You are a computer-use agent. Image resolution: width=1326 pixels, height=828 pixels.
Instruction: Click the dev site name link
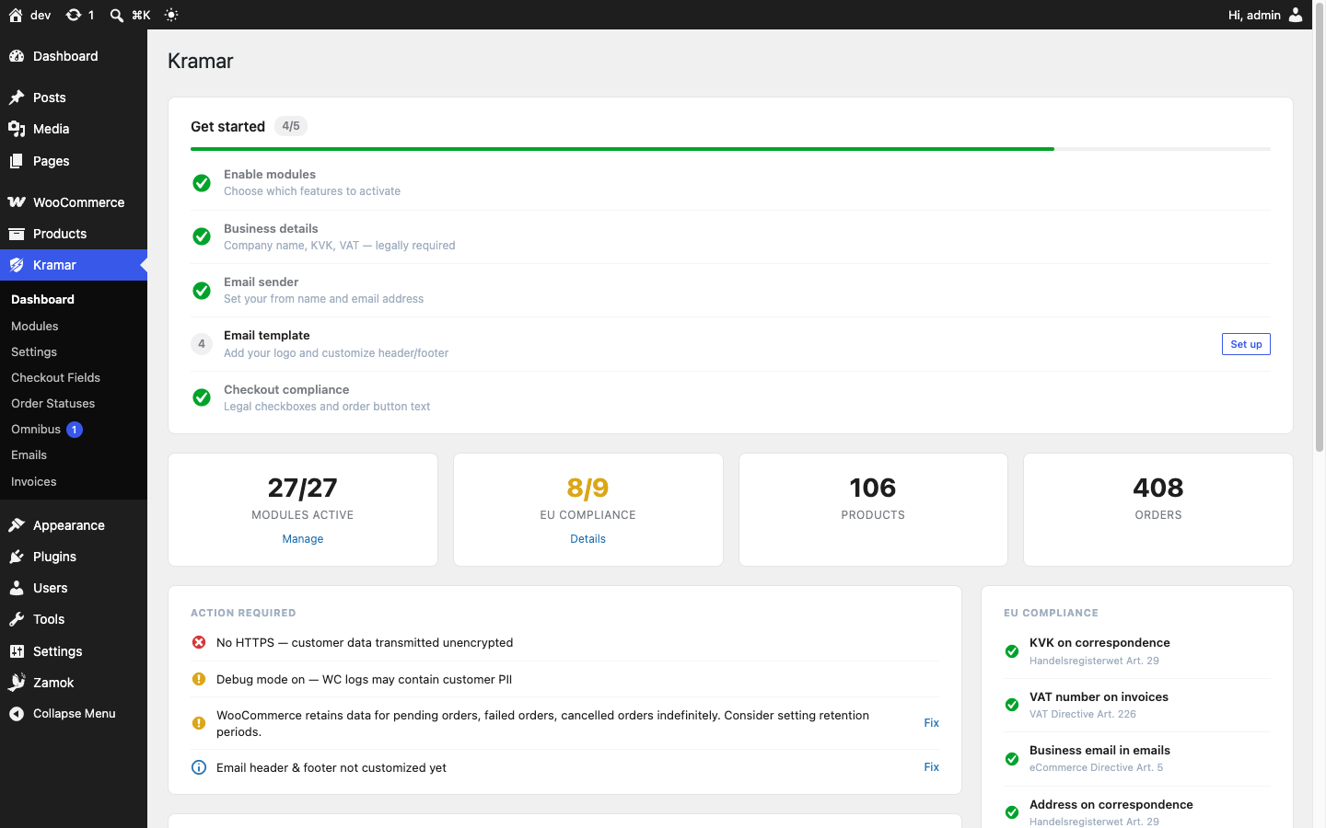(41, 15)
